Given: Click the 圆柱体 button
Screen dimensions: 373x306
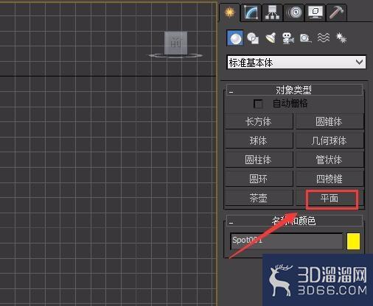Looking at the screenshot, I should [259, 160].
